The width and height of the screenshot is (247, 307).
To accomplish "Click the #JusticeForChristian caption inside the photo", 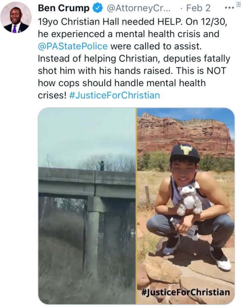I will (185, 292).
